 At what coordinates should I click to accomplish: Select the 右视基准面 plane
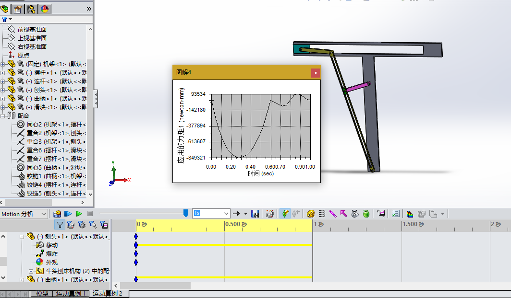(x=32, y=47)
